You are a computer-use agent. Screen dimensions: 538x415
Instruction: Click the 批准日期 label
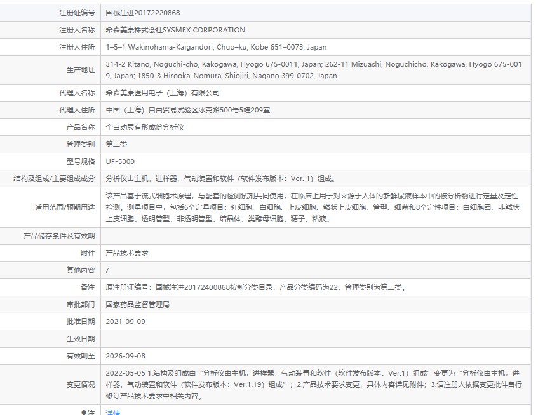(x=81, y=322)
